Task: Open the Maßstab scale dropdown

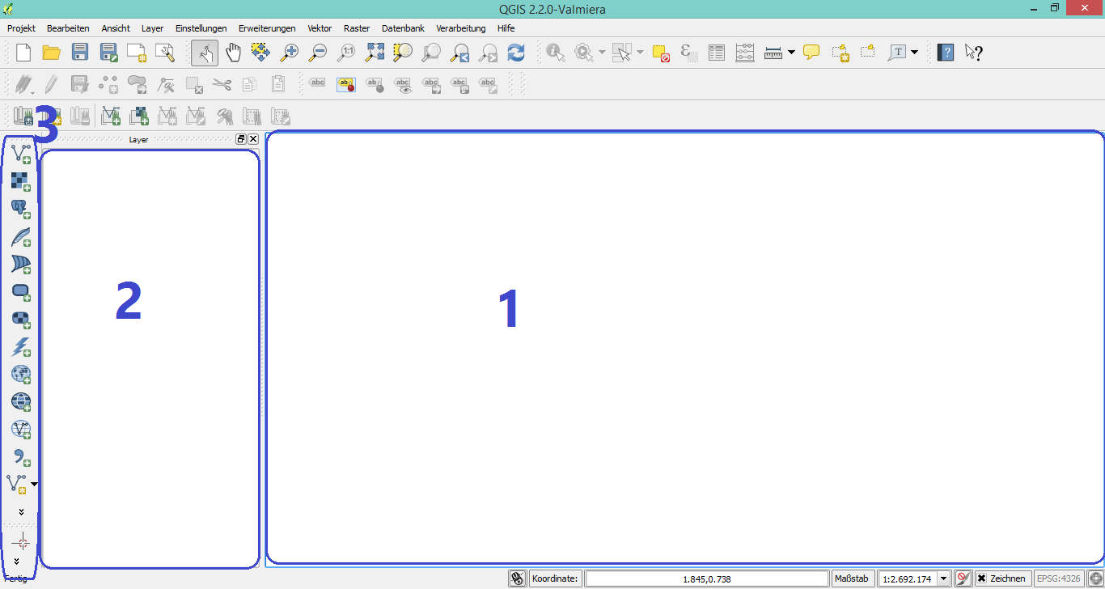Action: 943,578
